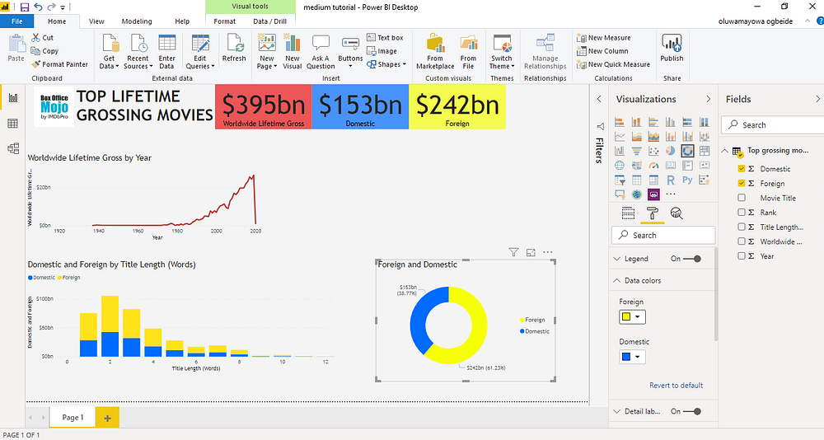Switch to Report view in sidebar
The height and width of the screenshot is (440, 824).
point(13,98)
